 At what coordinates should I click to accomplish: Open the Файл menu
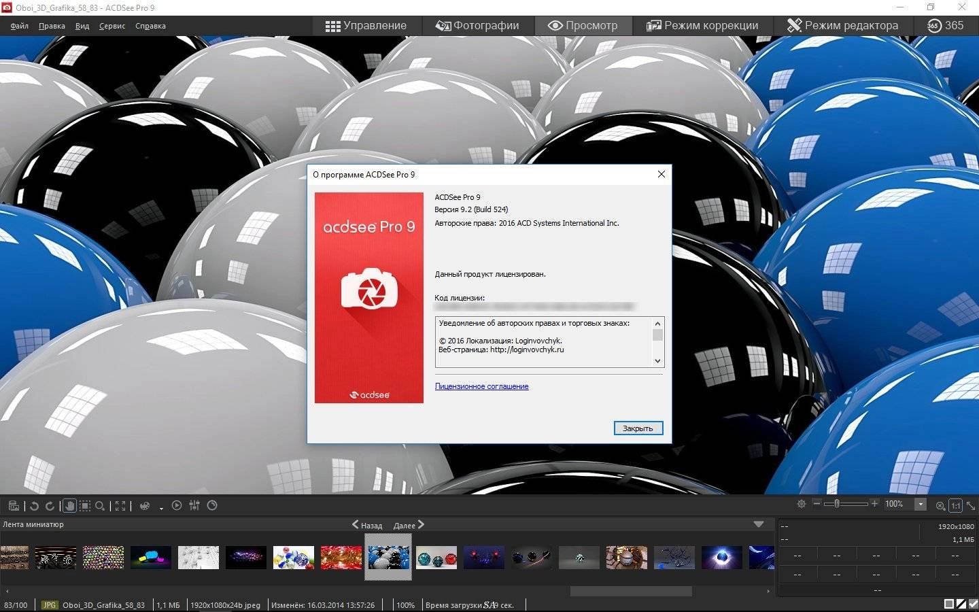coord(20,26)
